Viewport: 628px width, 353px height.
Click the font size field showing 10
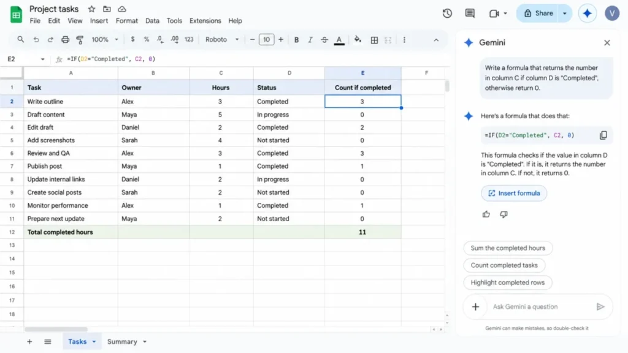[266, 40]
